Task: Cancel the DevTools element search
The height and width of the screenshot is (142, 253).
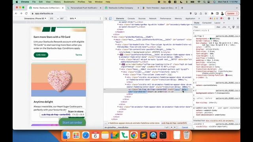Action: click(185, 127)
